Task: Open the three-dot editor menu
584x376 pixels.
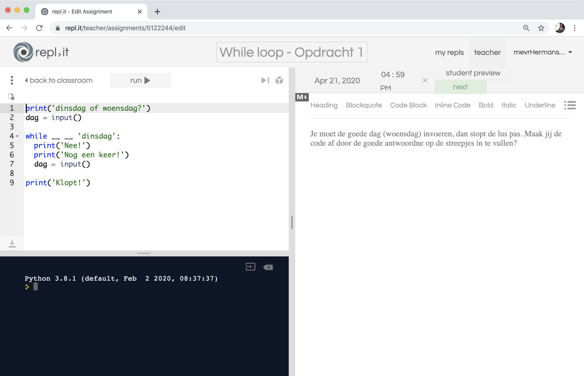Action: pyautogui.click(x=12, y=80)
